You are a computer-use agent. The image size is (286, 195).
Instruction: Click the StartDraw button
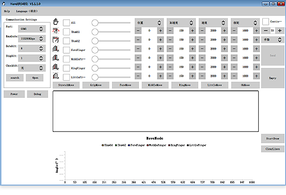click(272, 138)
